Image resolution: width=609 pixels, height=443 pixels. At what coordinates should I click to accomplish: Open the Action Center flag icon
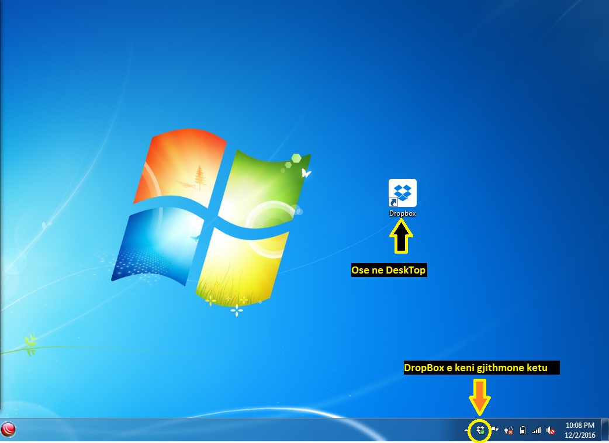[494, 430]
